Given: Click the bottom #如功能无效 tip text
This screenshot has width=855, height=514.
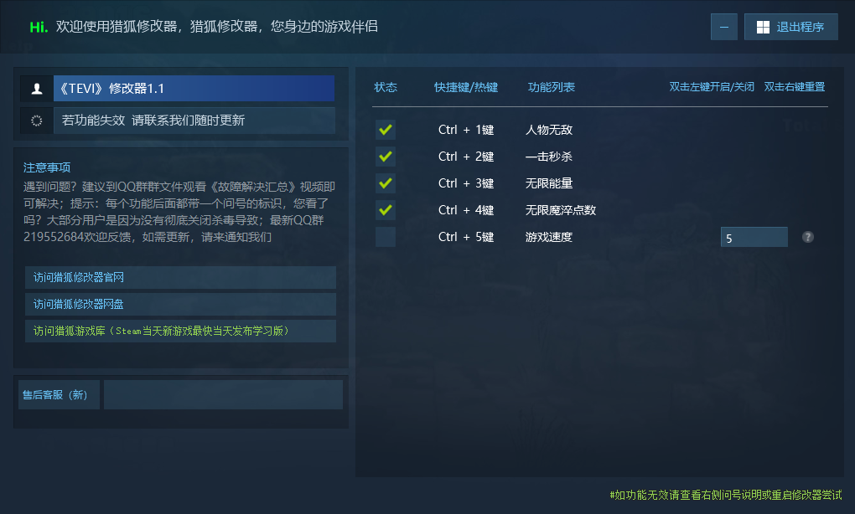Looking at the screenshot, I should pyautogui.click(x=726, y=495).
